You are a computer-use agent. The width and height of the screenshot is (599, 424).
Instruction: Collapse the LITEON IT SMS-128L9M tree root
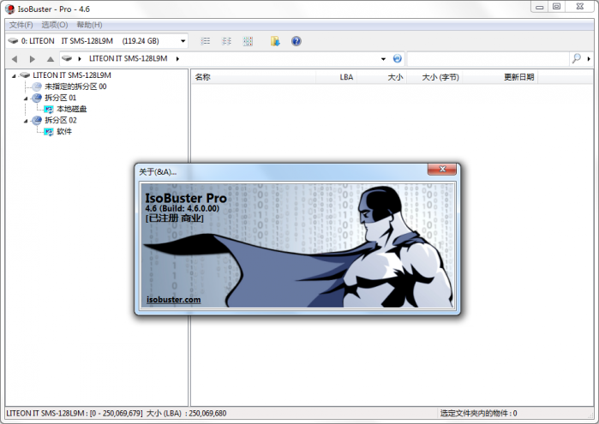point(14,76)
